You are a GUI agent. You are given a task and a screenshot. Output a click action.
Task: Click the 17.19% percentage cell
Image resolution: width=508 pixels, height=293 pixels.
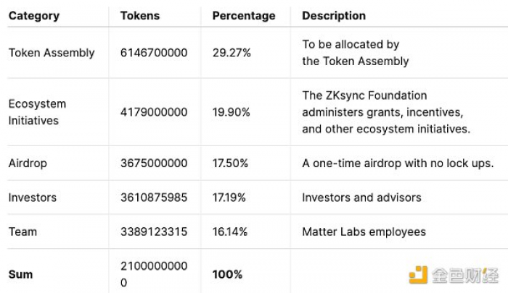click(x=229, y=198)
